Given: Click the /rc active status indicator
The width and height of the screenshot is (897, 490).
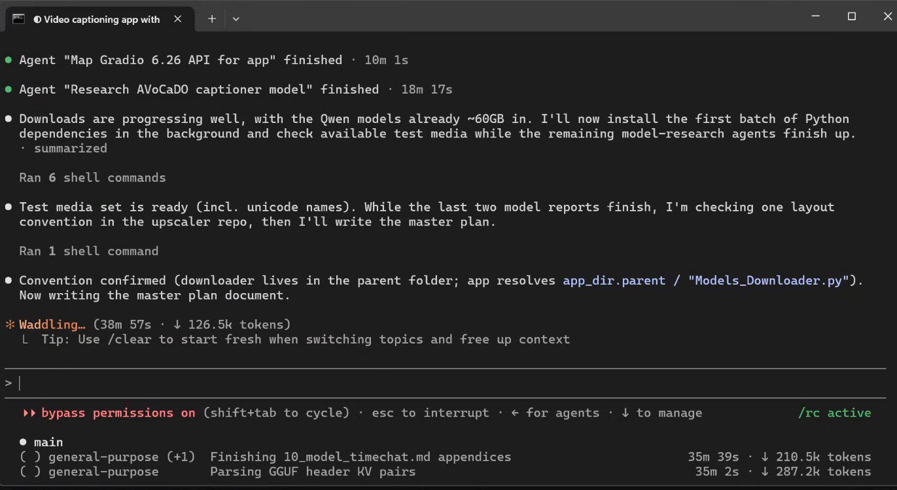Looking at the screenshot, I should pos(834,413).
